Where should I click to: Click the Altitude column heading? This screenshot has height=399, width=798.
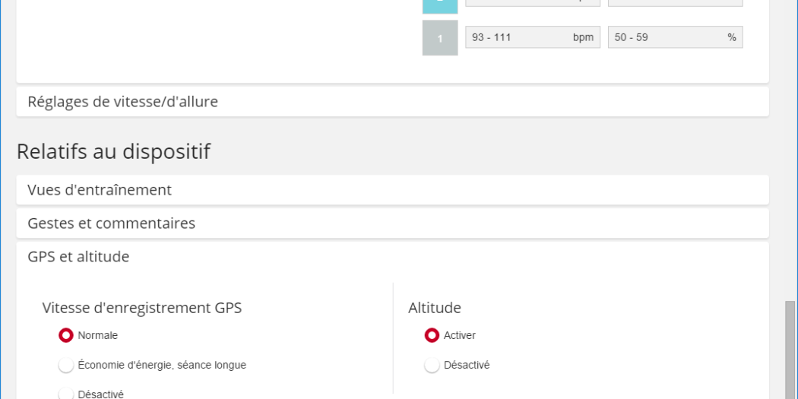click(x=435, y=308)
